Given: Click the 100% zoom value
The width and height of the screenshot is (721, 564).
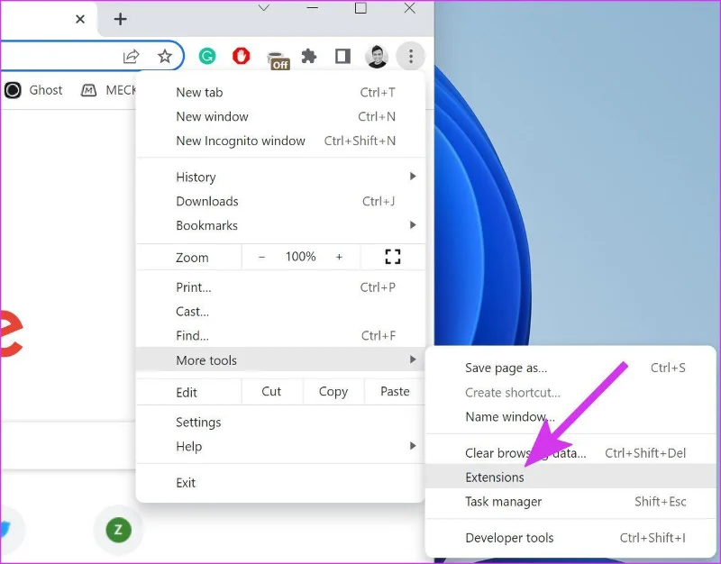Looking at the screenshot, I should pyautogui.click(x=300, y=257).
